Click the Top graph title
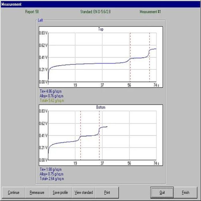 101,29
